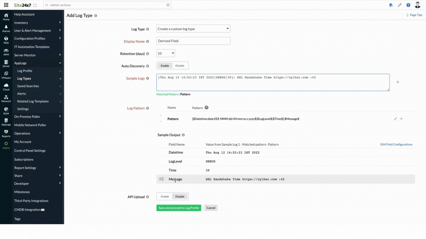Click the field settings icon beside Message

pos(161,179)
